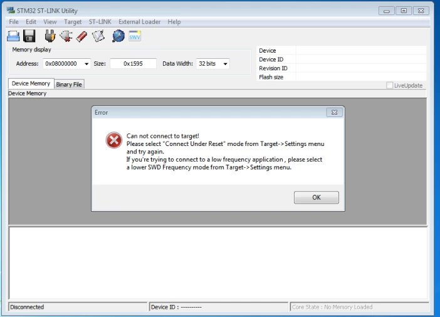Click the Disconnect from target icon
This screenshot has width=440, height=317.
pos(66,36)
